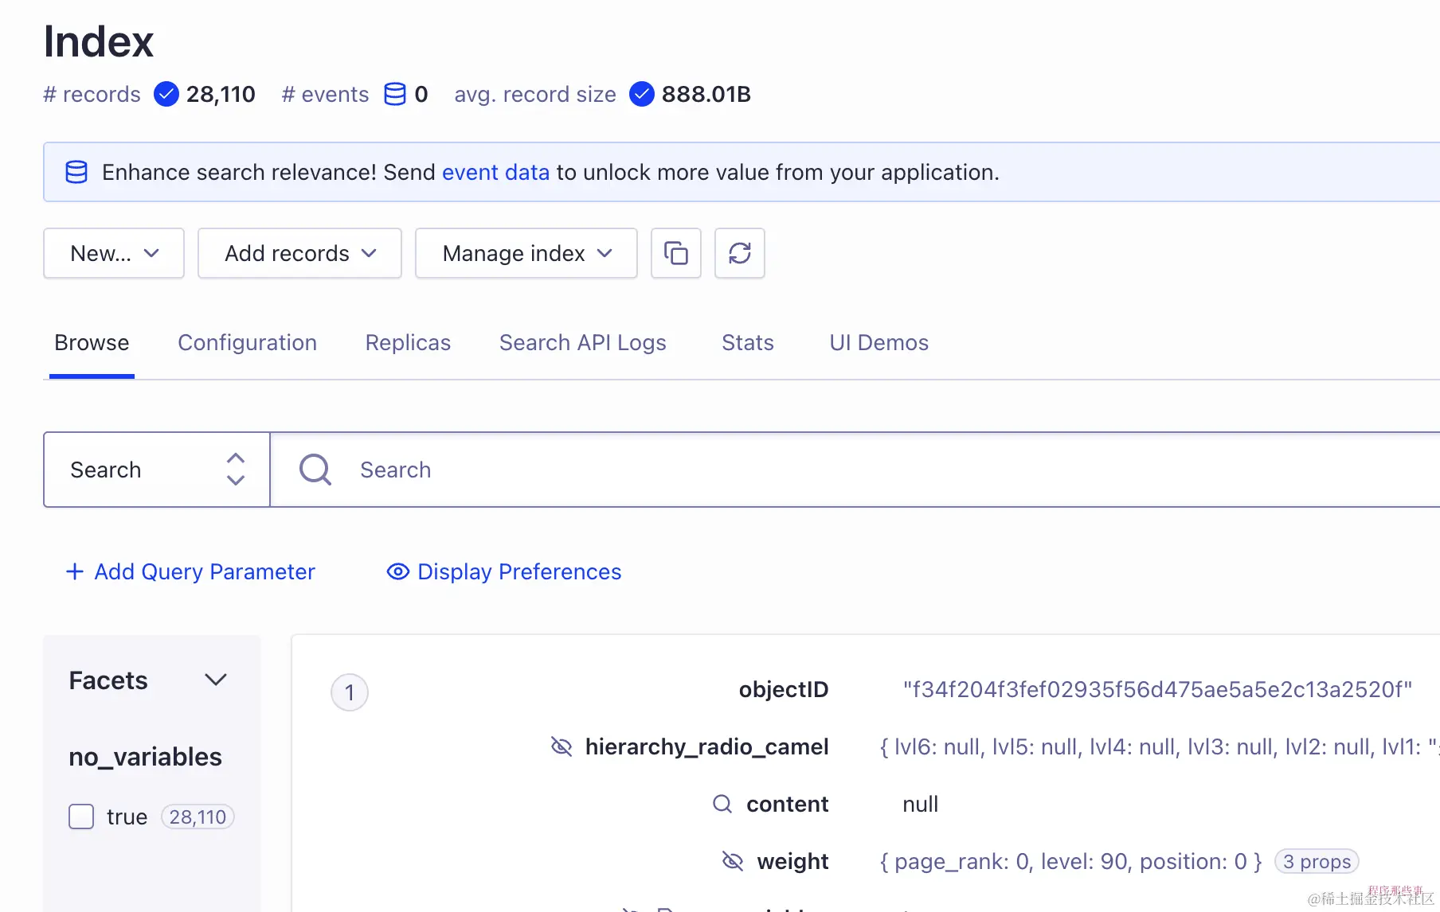Click the Index page title
Screen dimensions: 1440x912
[x=99, y=41]
